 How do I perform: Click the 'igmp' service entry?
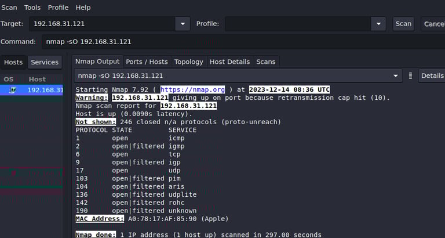point(177,146)
